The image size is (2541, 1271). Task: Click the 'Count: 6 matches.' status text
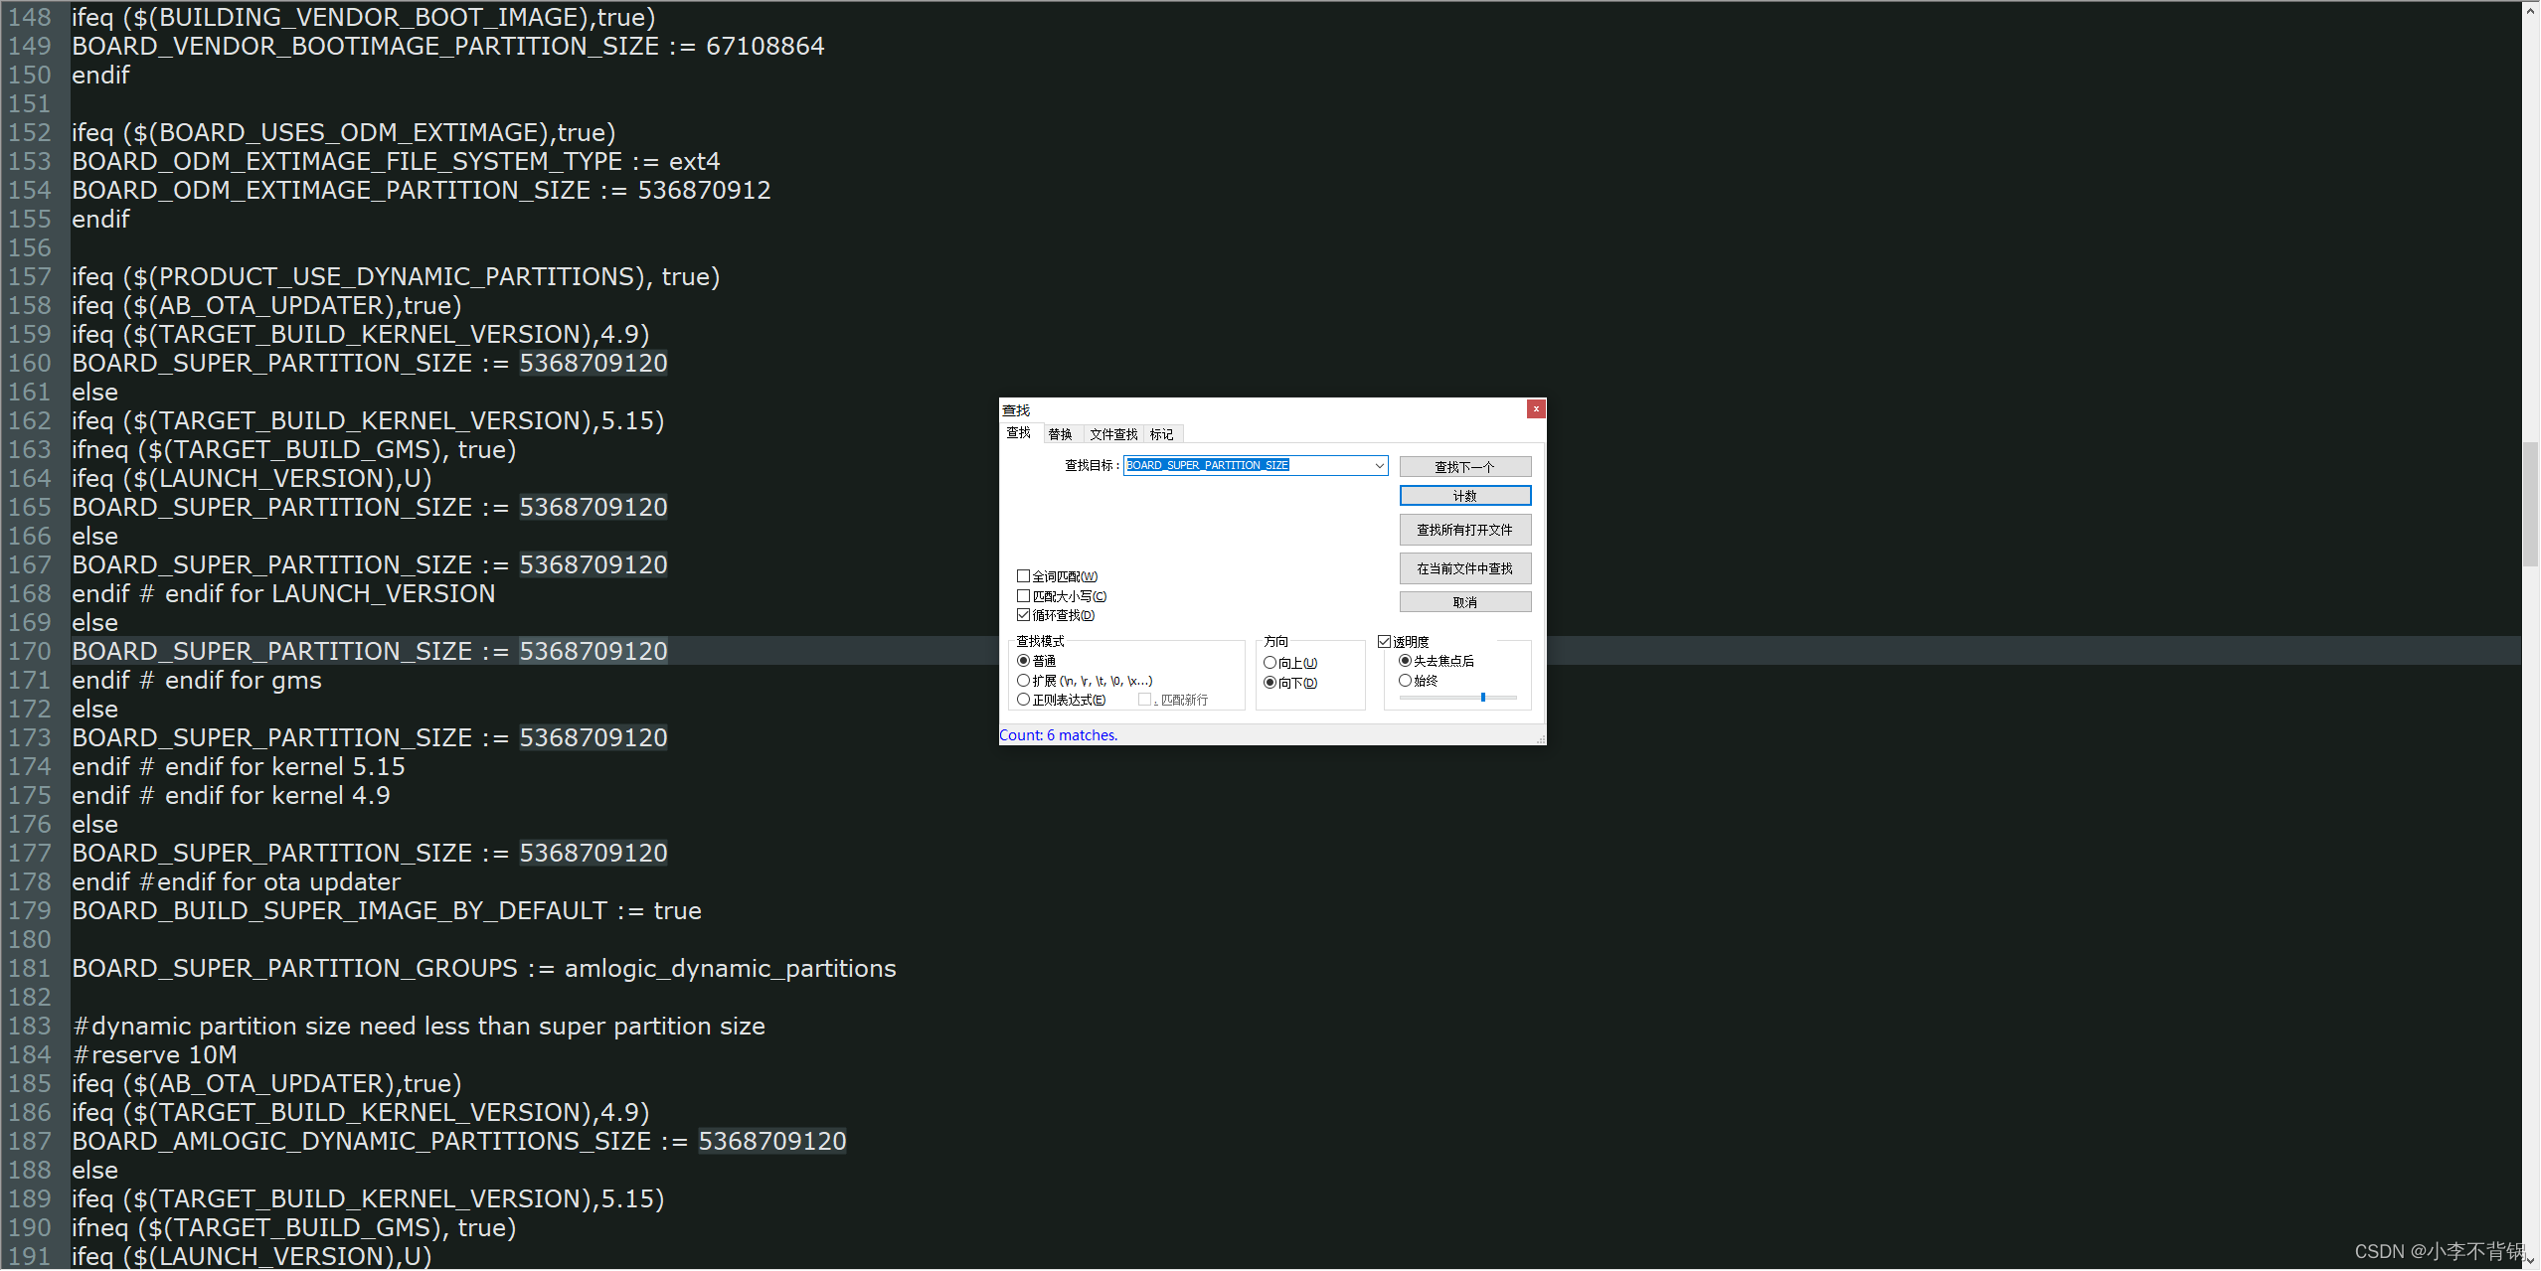pos(1059,735)
